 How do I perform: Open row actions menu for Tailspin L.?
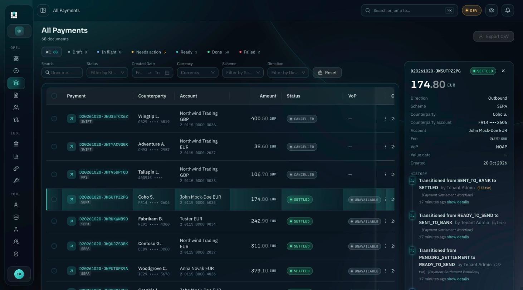(385, 174)
